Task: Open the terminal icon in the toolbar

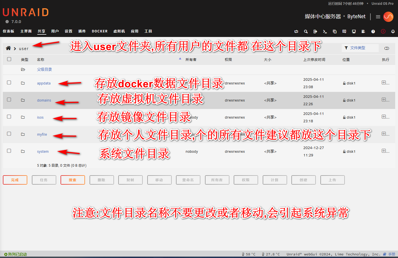Action: pos(325,32)
